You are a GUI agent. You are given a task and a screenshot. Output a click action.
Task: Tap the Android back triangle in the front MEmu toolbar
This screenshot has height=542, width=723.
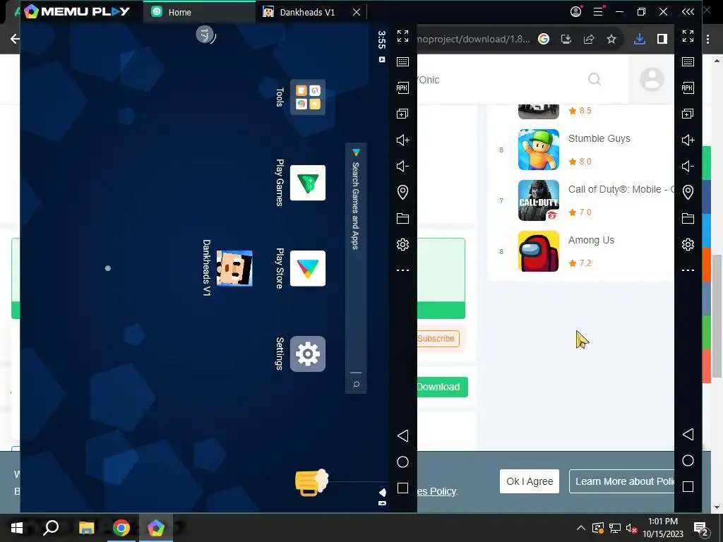402,435
